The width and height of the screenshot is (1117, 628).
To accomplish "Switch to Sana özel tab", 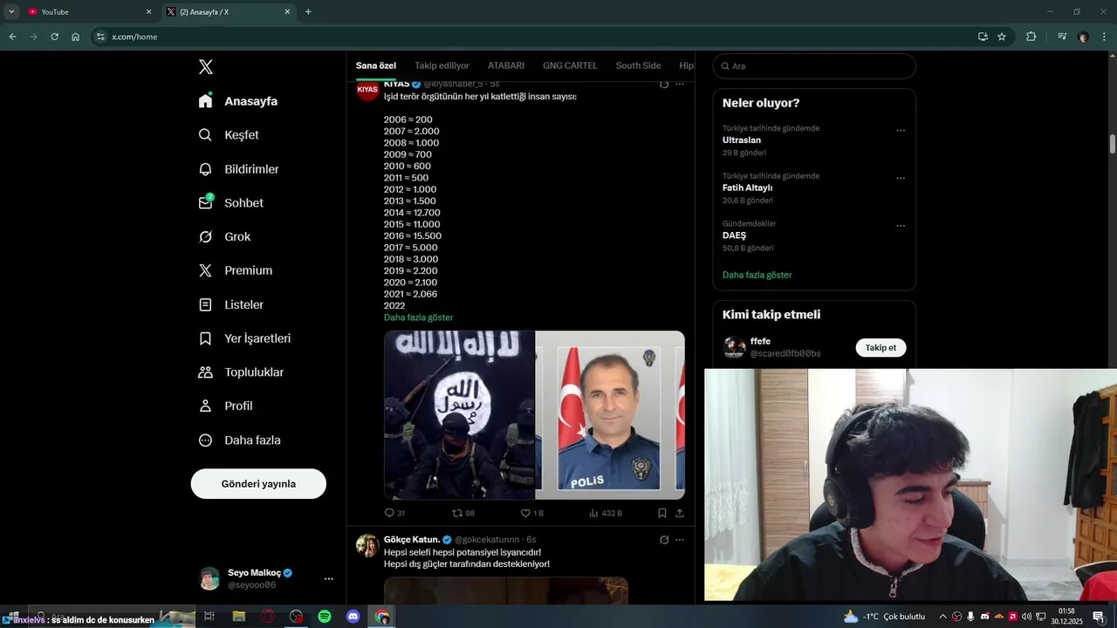I will pyautogui.click(x=376, y=65).
